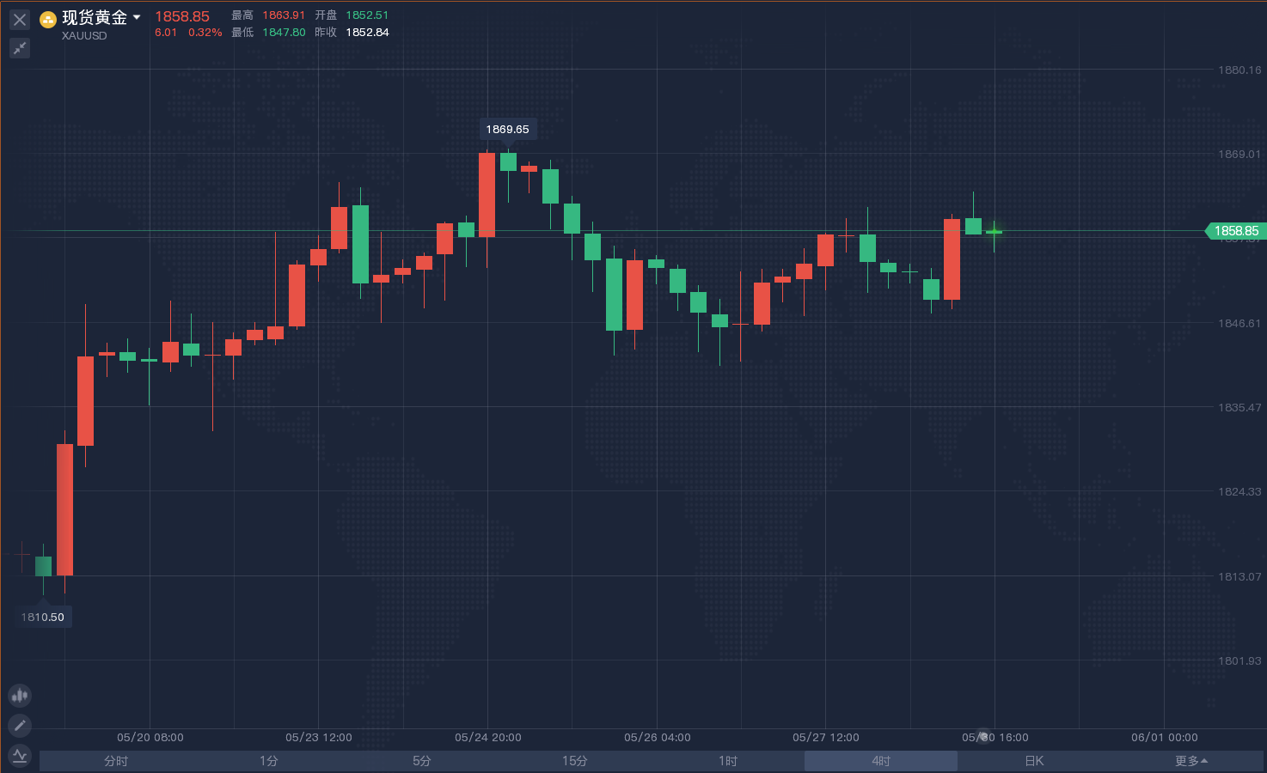Click the 最低 value 1847.80
Screen dimensions: 1267x773
(284, 33)
